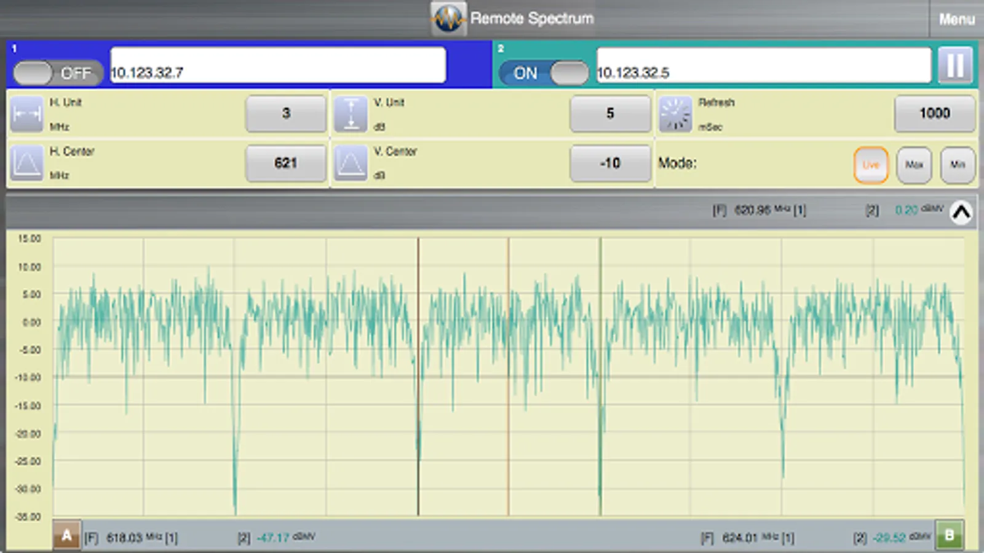The height and width of the screenshot is (553, 984).
Task: Click the H. Center peak icon
Action: coord(26,163)
